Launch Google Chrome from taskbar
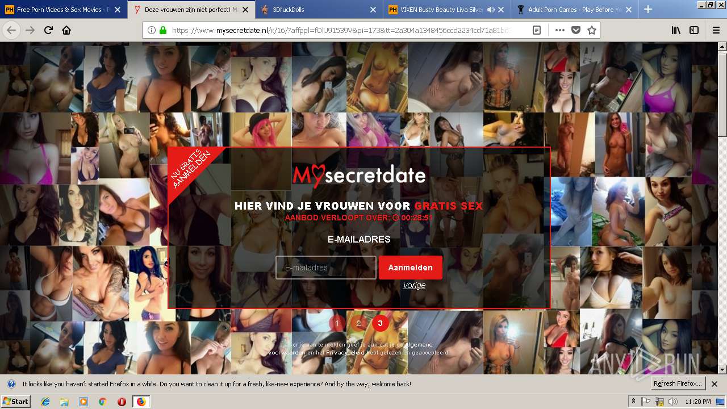 click(x=102, y=402)
